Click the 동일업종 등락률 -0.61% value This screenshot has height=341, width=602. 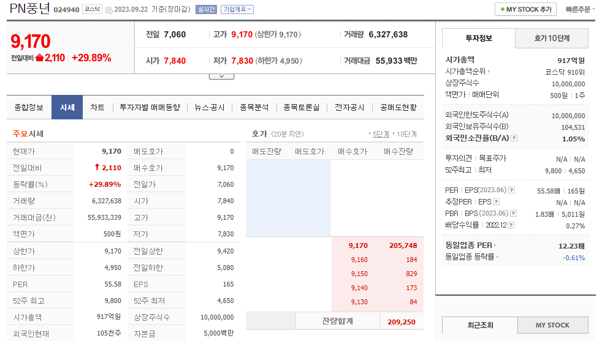[x=574, y=258]
